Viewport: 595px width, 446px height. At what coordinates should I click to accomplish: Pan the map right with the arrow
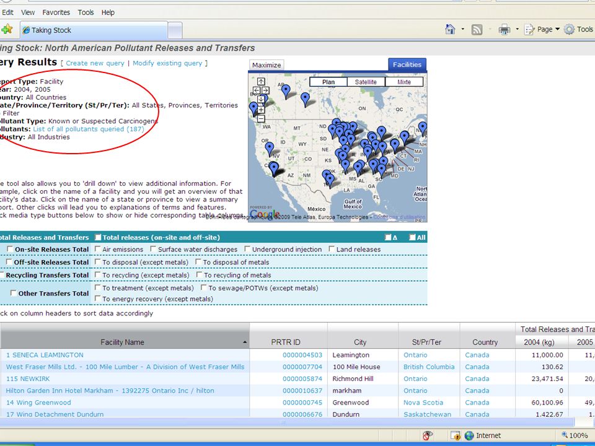[266, 90]
